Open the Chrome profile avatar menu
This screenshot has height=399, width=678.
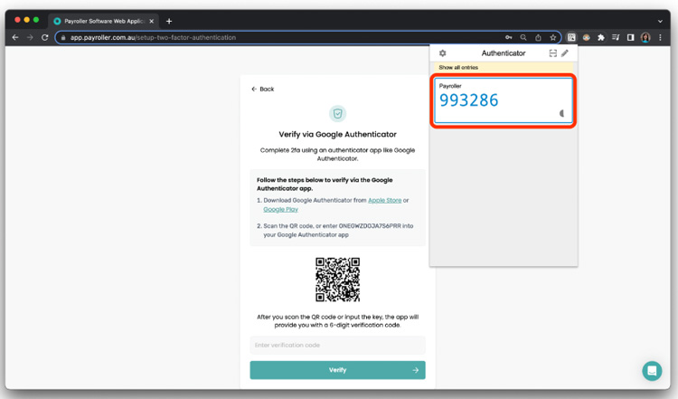pos(645,37)
